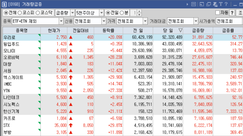Select the iMBC stock name

(x=7, y=84)
